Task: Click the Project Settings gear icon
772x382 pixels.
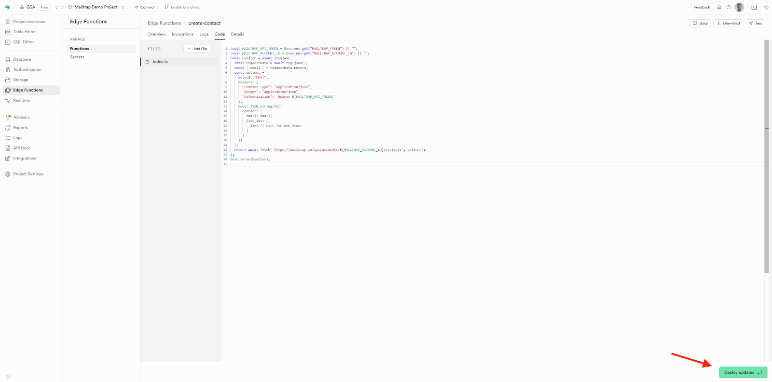Action: [x=8, y=174]
